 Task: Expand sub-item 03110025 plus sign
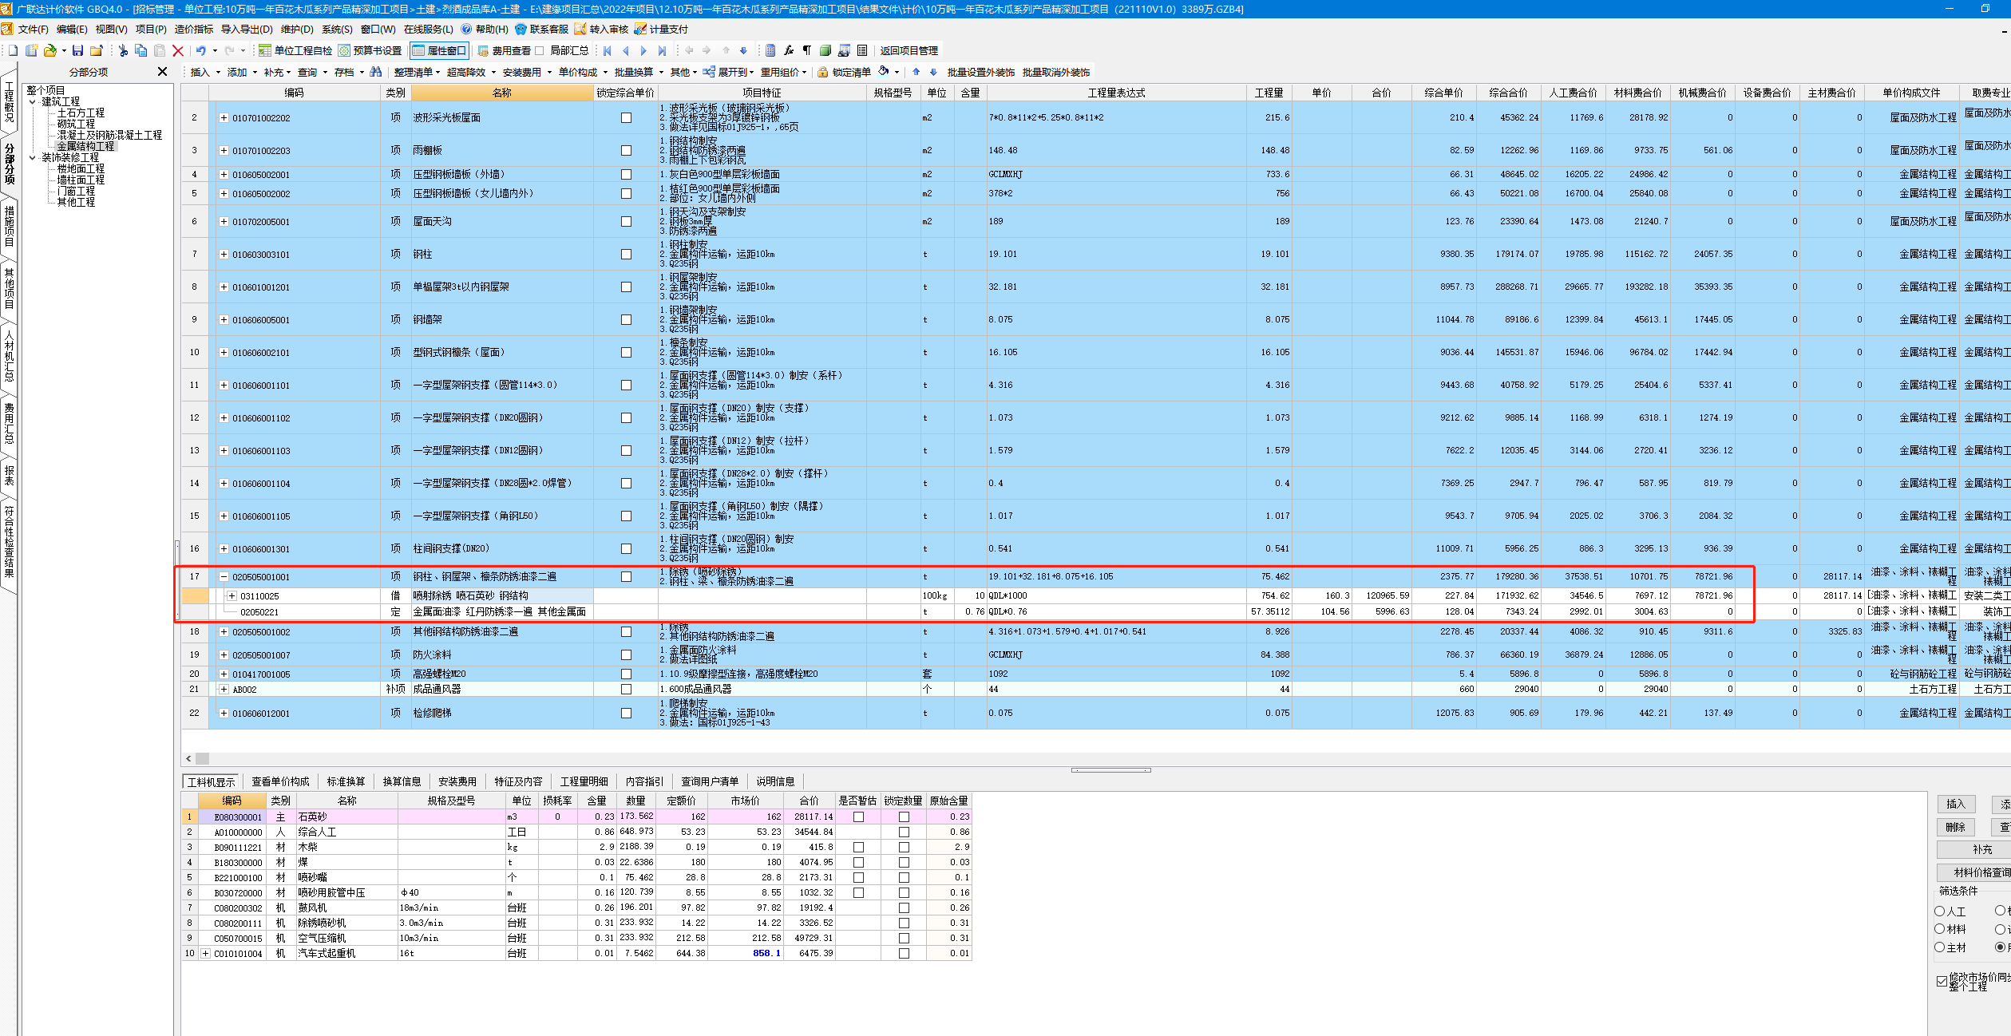tap(232, 595)
